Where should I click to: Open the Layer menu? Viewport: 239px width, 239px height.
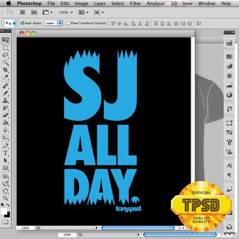pyautogui.click(x=100, y=4)
